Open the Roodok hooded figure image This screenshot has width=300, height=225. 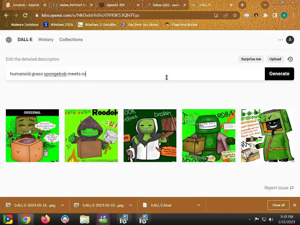click(x=91, y=136)
